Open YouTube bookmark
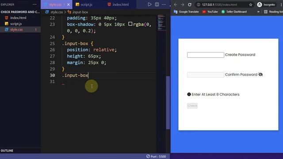The image size is (283, 159). point(210,12)
